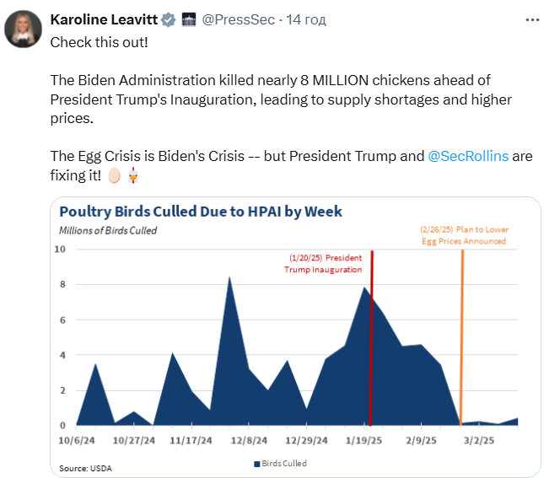Click the Birds Culled legend color swatch
Screen dimensions: 544x478
[x=256, y=464]
